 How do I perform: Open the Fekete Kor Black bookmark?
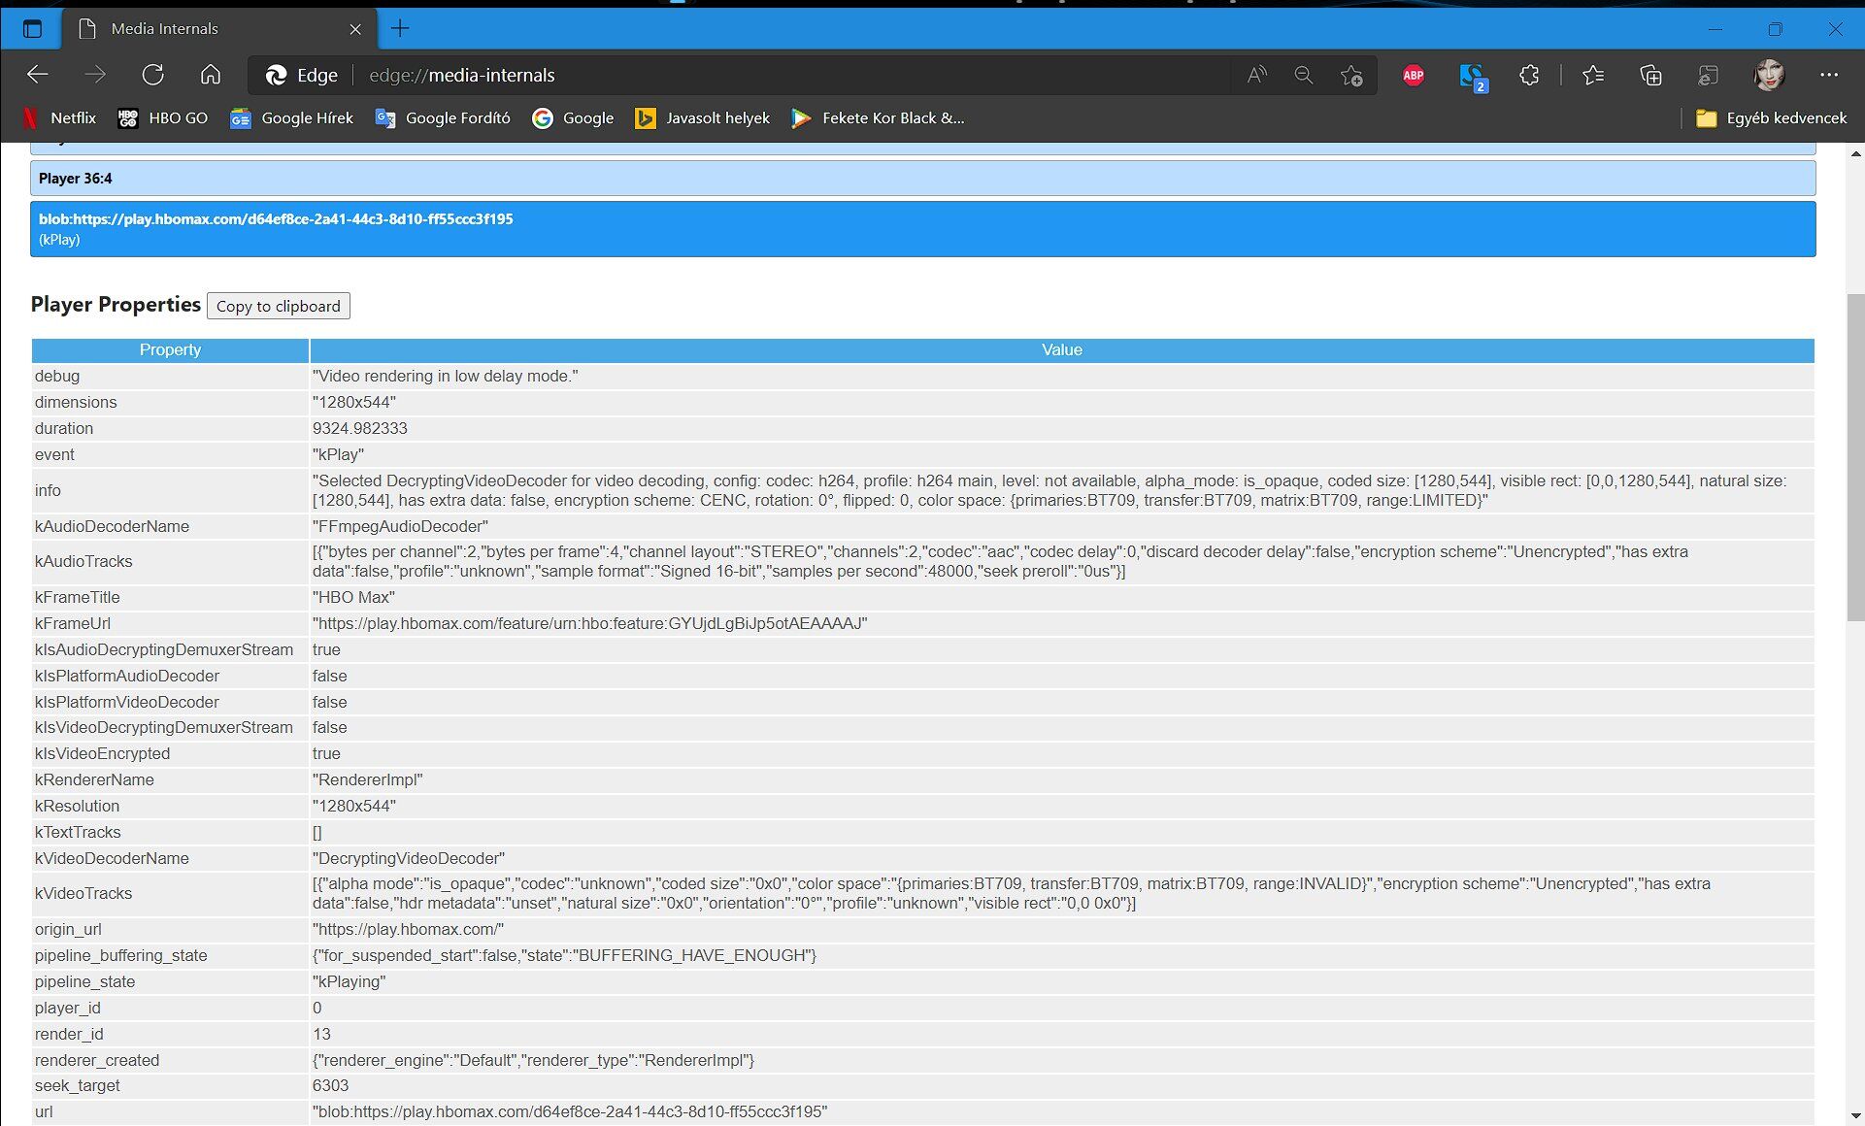tap(879, 118)
